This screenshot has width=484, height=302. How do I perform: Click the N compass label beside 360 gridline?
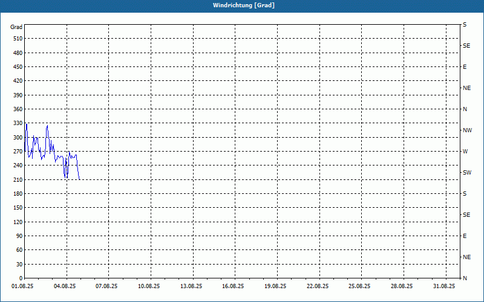(465, 109)
